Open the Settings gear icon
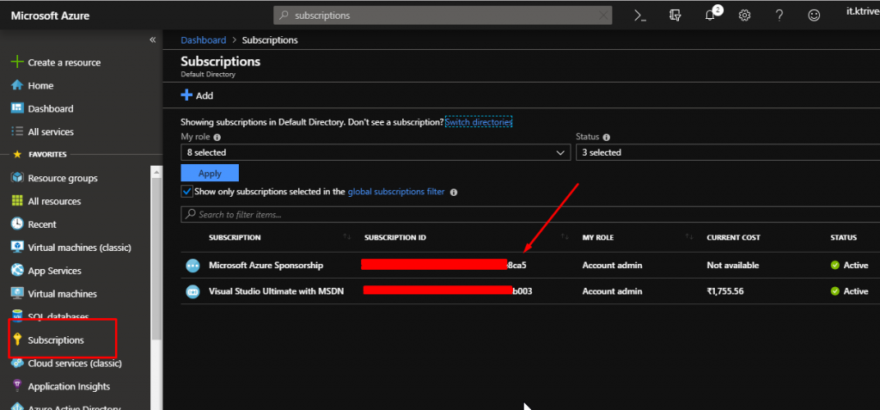The image size is (880, 410). (x=745, y=15)
